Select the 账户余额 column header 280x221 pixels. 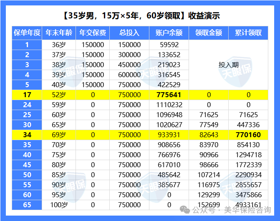pyautogui.click(x=169, y=33)
